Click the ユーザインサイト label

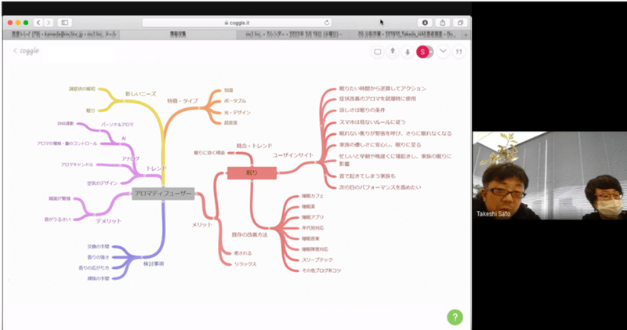tap(293, 155)
